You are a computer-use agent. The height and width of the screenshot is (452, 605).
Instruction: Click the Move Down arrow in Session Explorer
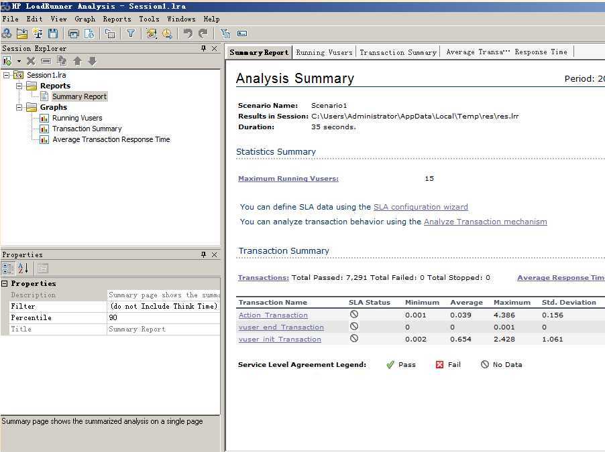click(x=92, y=61)
